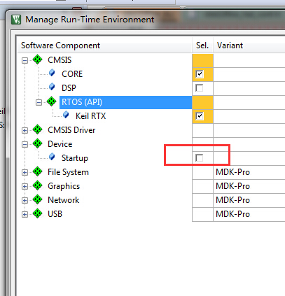Click the Keil RTX blue component icon
Image resolution: width=285 pixels, height=296 pixels.
pyautogui.click(x=66, y=115)
